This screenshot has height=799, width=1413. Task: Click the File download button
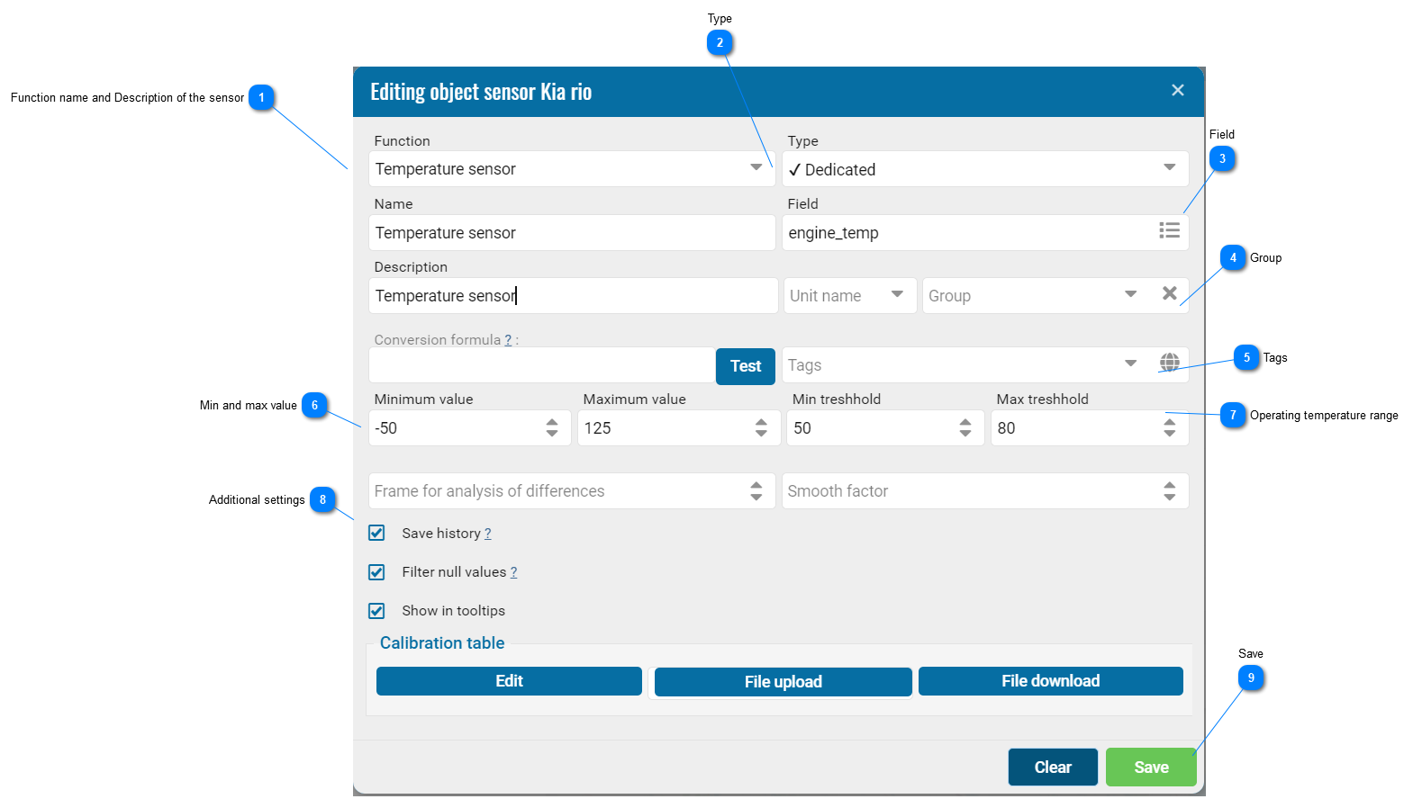1050,681
